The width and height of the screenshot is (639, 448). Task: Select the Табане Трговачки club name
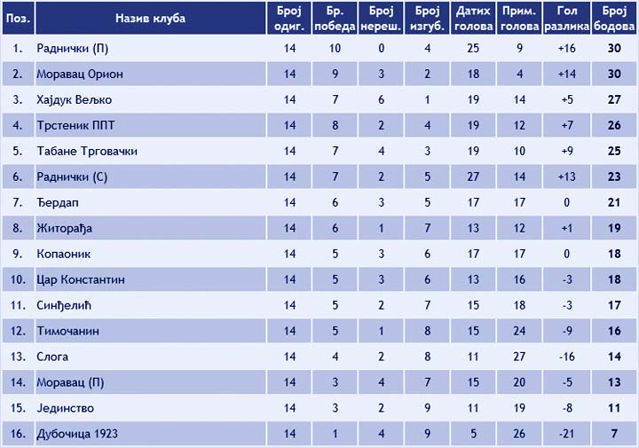pyautogui.click(x=87, y=151)
